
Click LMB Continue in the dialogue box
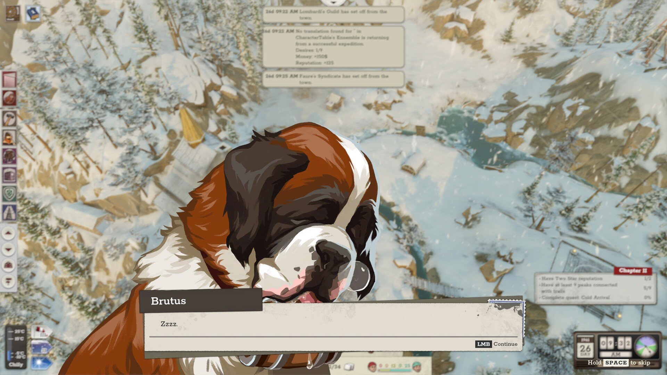pyautogui.click(x=495, y=344)
